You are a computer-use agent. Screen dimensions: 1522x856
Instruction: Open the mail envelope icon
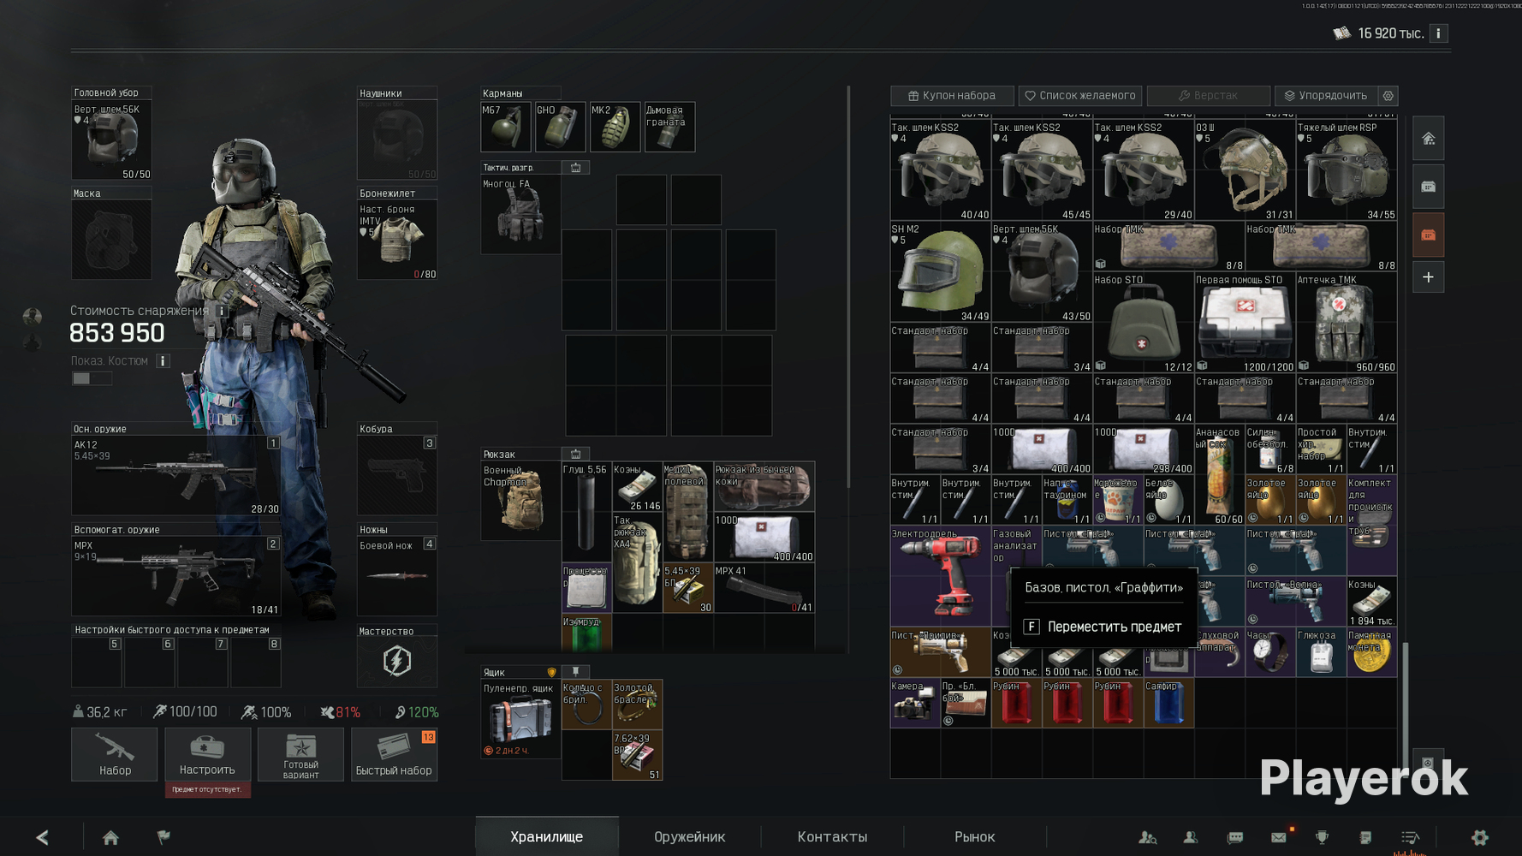[x=1279, y=837]
